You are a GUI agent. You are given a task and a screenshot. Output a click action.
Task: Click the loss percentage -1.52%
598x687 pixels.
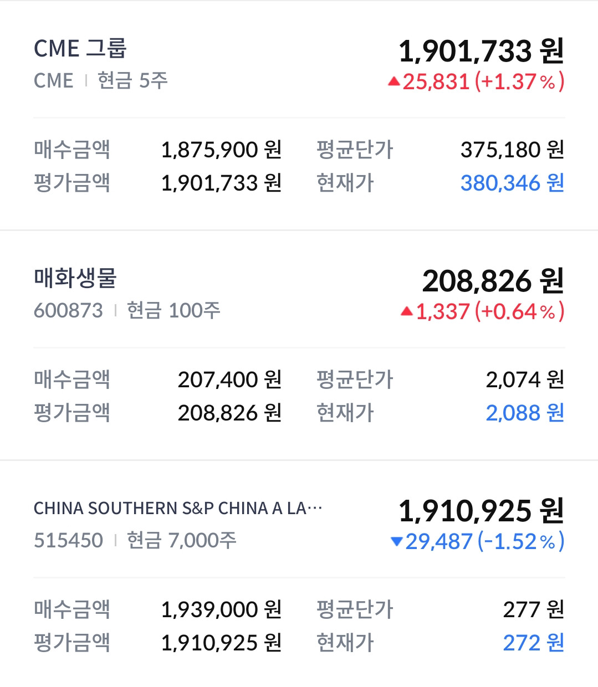click(521, 541)
